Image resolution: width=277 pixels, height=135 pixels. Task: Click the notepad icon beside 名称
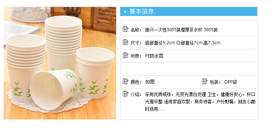pyautogui.click(x=125, y=29)
